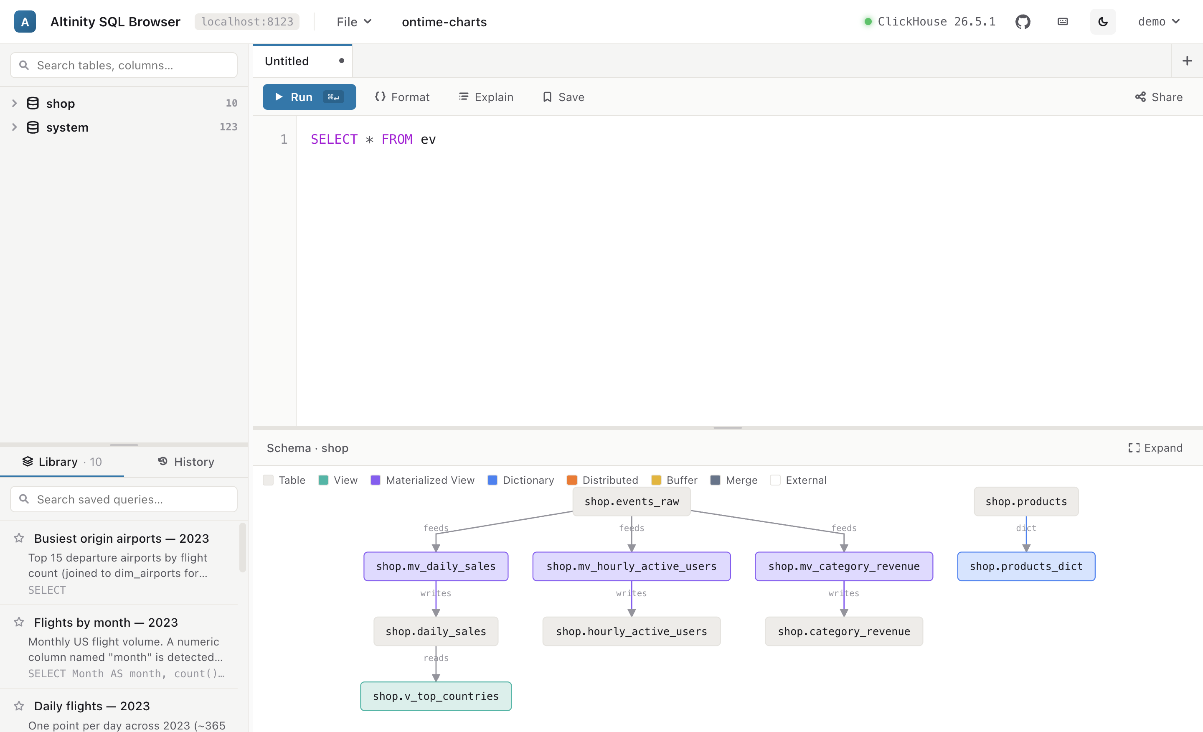Save the current query
Screen dimensions: 1203x732
563,97
